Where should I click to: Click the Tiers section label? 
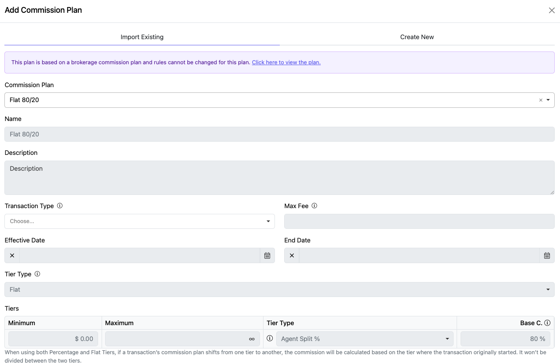tap(12, 308)
